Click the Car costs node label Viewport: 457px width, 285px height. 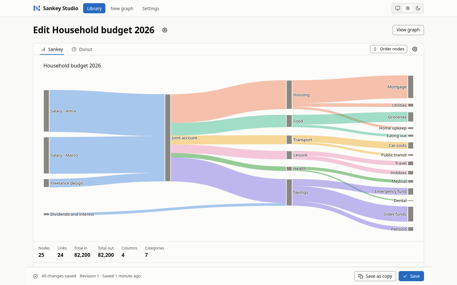tap(398, 146)
